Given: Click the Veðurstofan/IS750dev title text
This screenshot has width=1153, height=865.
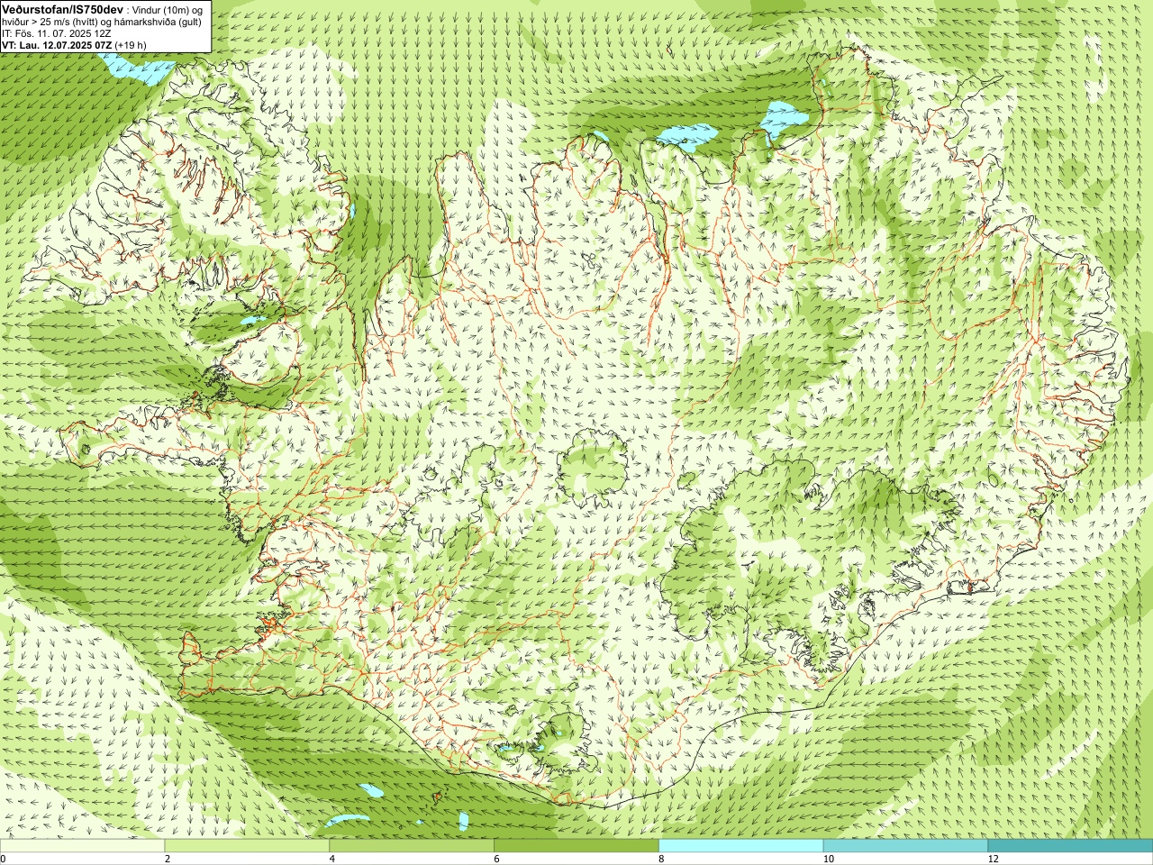Looking at the screenshot, I should (63, 8).
